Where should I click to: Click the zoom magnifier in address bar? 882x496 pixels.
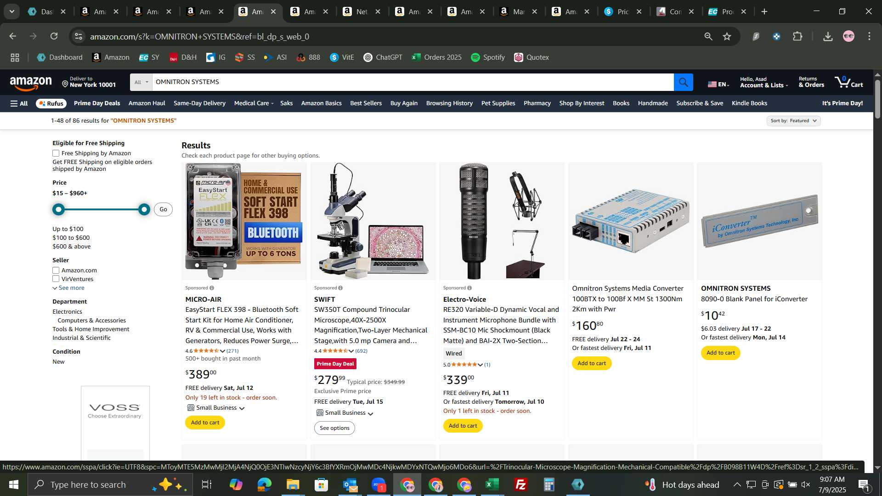[x=708, y=36]
